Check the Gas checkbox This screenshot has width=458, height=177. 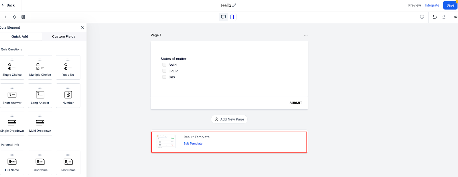164,77
